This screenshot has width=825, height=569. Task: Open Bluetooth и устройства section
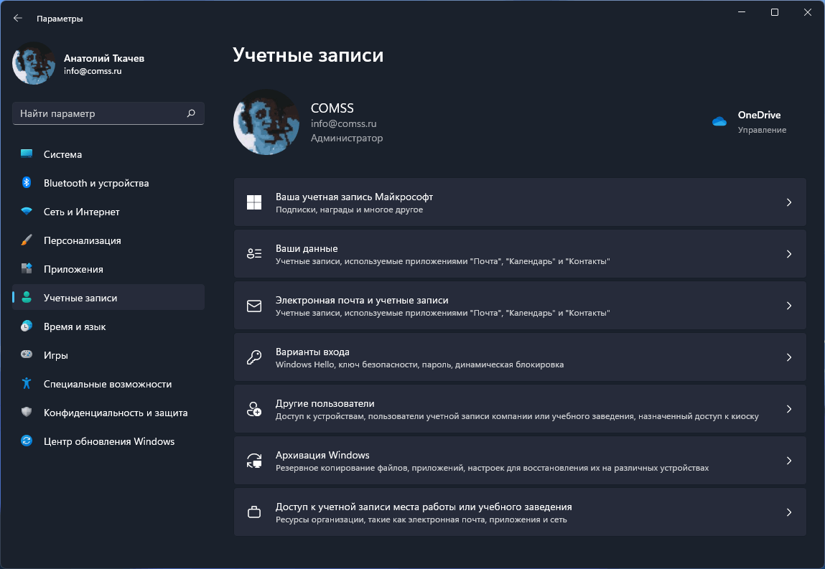tap(108, 183)
